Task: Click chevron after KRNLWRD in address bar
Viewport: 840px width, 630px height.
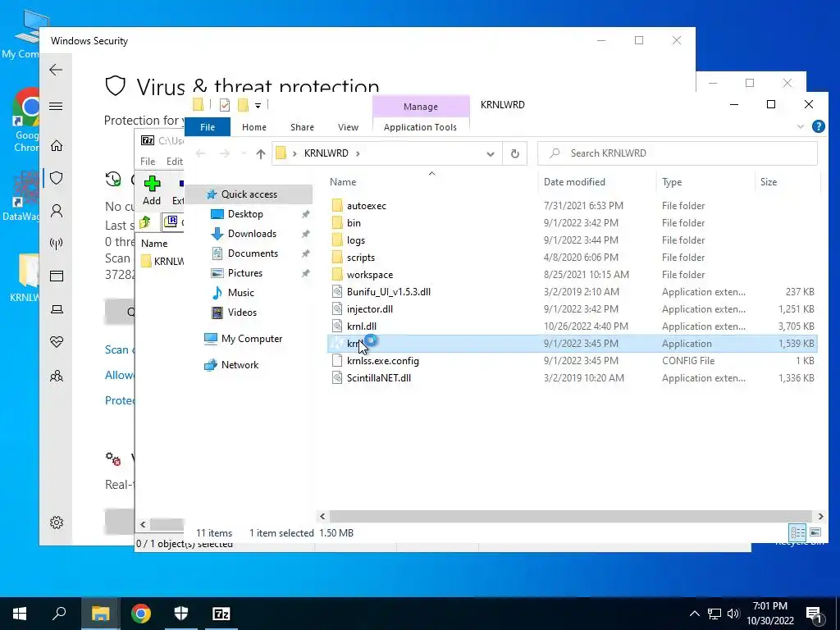Action: (358, 153)
